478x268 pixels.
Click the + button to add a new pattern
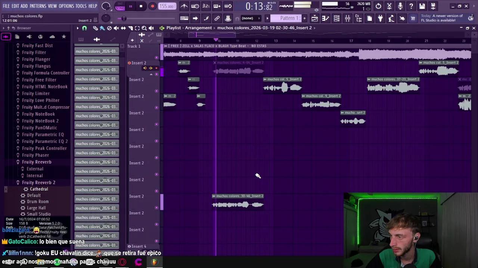point(304,18)
